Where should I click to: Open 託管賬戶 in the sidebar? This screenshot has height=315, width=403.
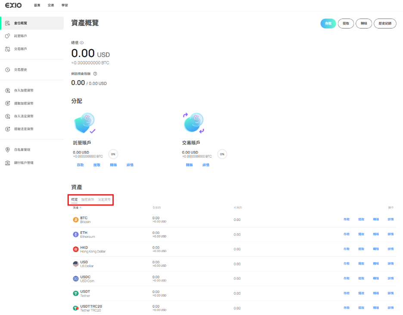point(20,36)
